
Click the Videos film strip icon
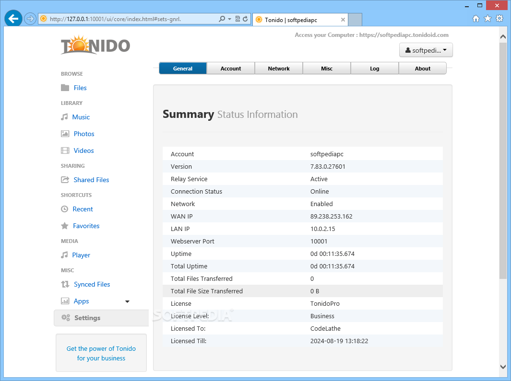(65, 150)
